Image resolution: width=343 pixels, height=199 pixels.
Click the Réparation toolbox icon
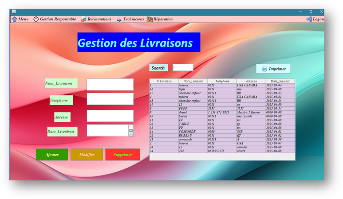(x=150, y=19)
